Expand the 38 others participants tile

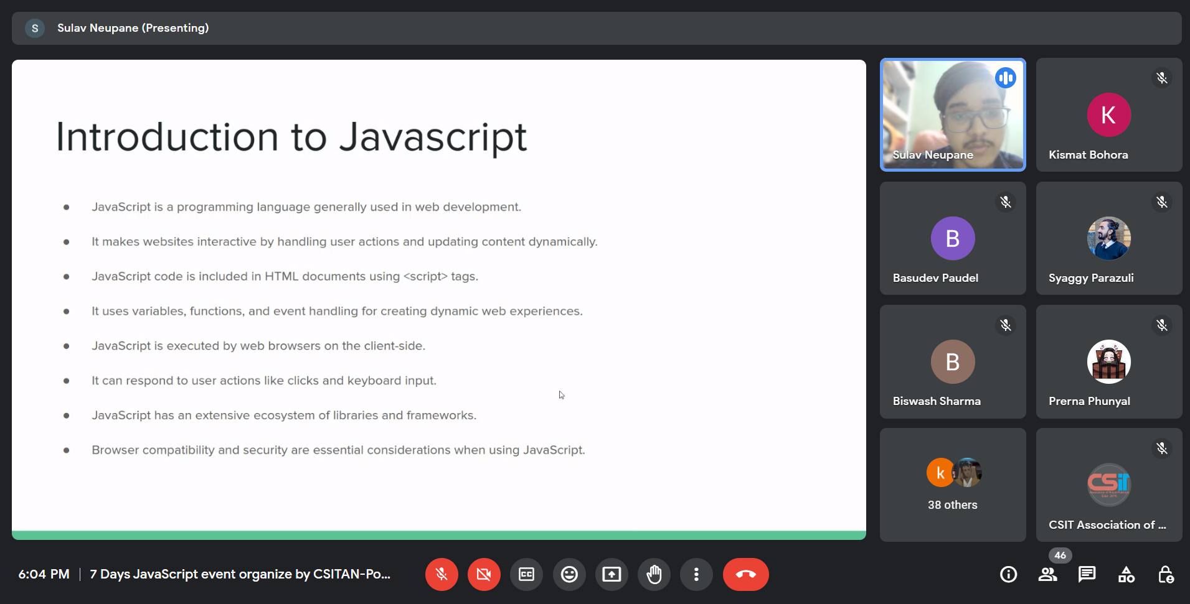953,485
